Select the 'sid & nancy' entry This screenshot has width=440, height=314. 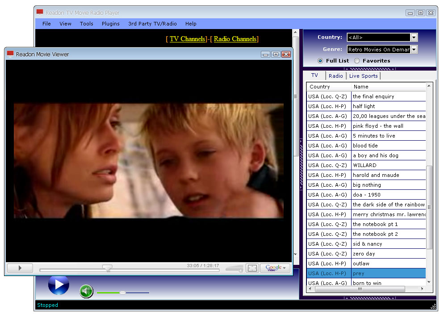click(366, 244)
